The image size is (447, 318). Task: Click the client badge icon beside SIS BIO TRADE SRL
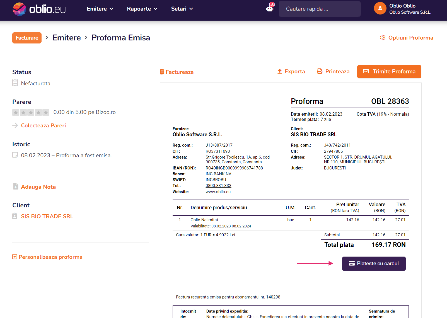click(x=15, y=216)
